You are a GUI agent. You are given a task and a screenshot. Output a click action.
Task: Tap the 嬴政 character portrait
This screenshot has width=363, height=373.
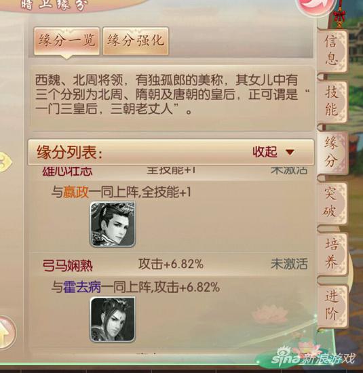click(113, 224)
